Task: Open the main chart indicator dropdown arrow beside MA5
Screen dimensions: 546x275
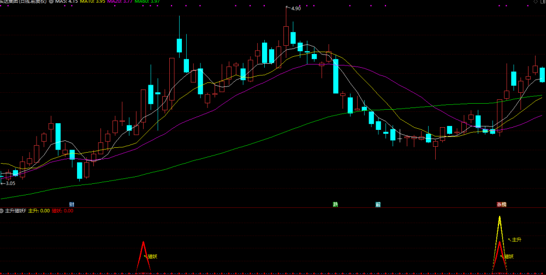Action: [x=51, y=2]
